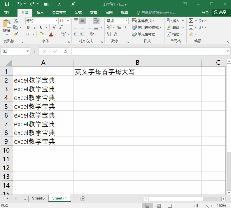The width and height of the screenshot is (231, 208).
Task: Switch to the 页面布局 tab
Action: 59,12
